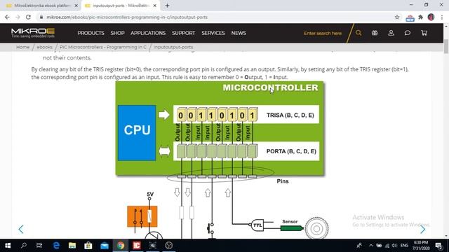The image size is (449, 252).
Task: Click ebooks breadcrumb link
Action: (x=44, y=47)
